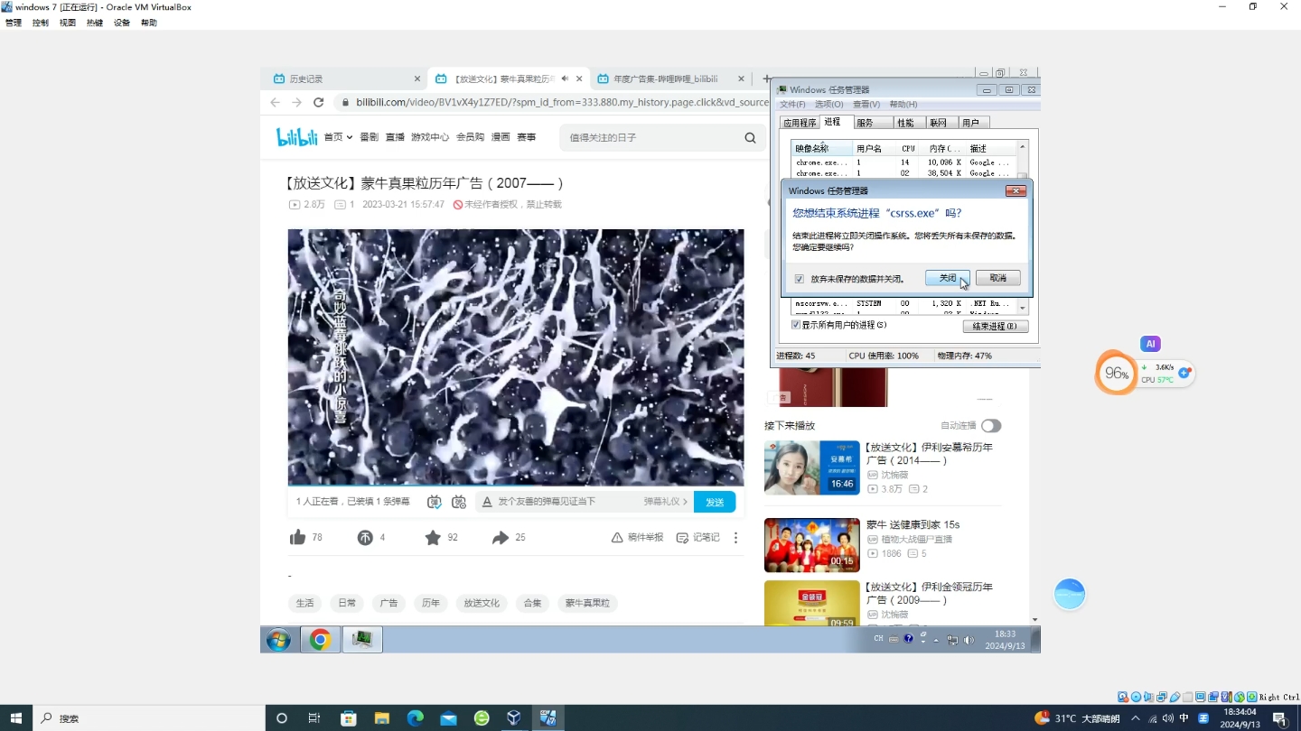The image size is (1301, 731).
Task: Open Microsoft Store on the host taskbar
Action: tap(349, 718)
